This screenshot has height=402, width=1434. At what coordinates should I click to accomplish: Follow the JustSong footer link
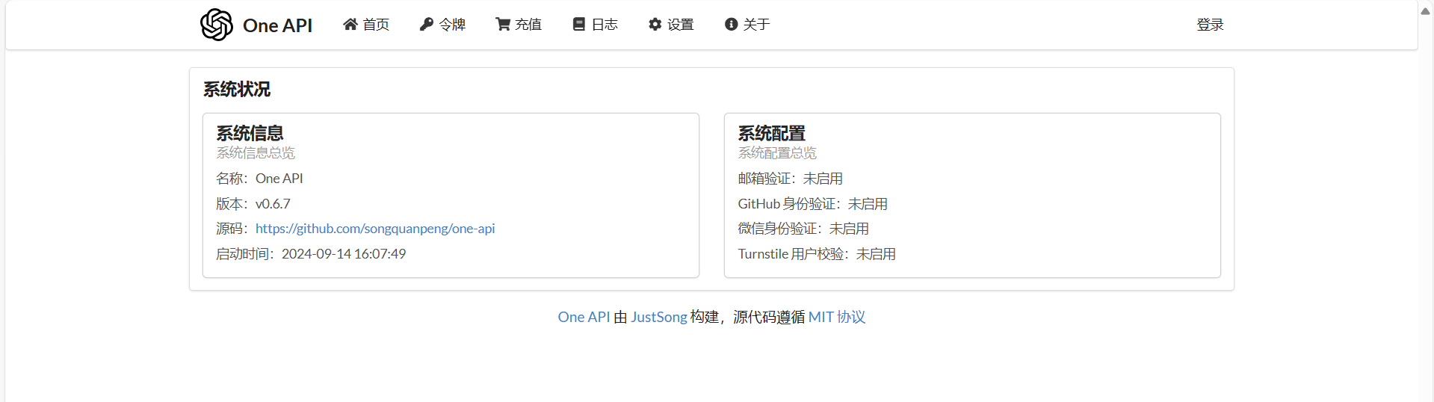tap(659, 317)
